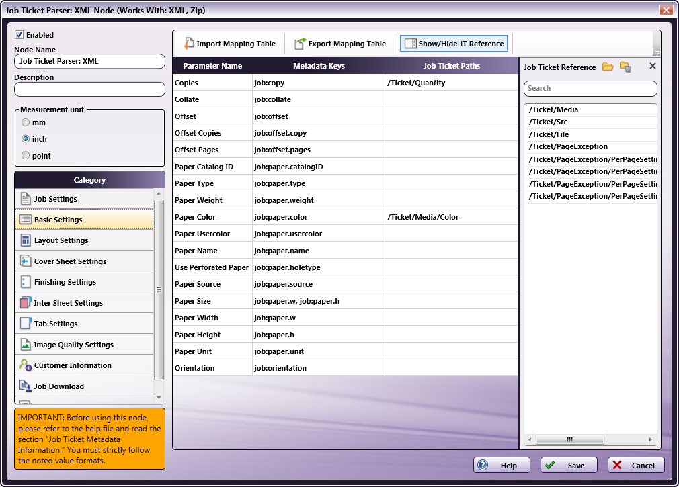Screen dimensions: 679x487
Task: Click the toolbar overflow arrow at right edge
Action: (x=657, y=52)
